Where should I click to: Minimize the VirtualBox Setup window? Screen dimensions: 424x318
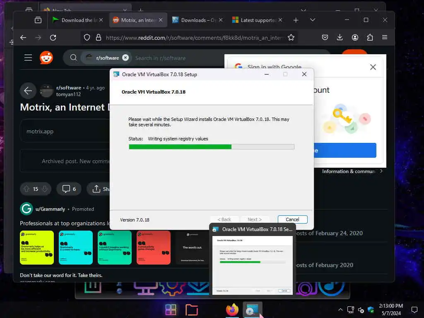tap(267, 74)
